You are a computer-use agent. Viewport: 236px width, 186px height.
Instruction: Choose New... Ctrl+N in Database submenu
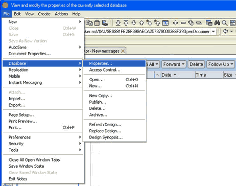click(114, 86)
